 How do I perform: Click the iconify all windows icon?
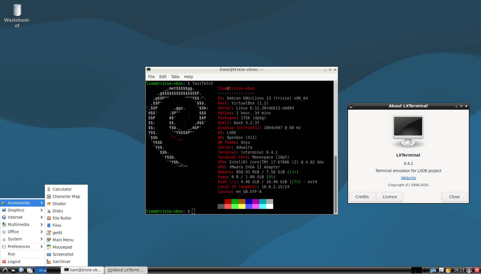point(29,270)
